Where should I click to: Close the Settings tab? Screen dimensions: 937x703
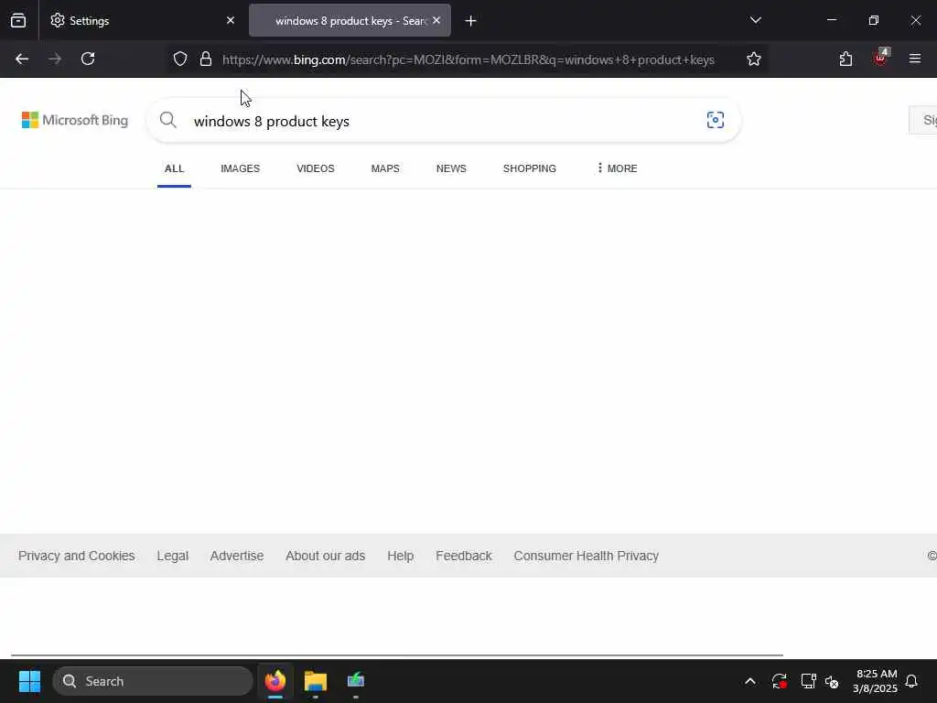coord(231,20)
